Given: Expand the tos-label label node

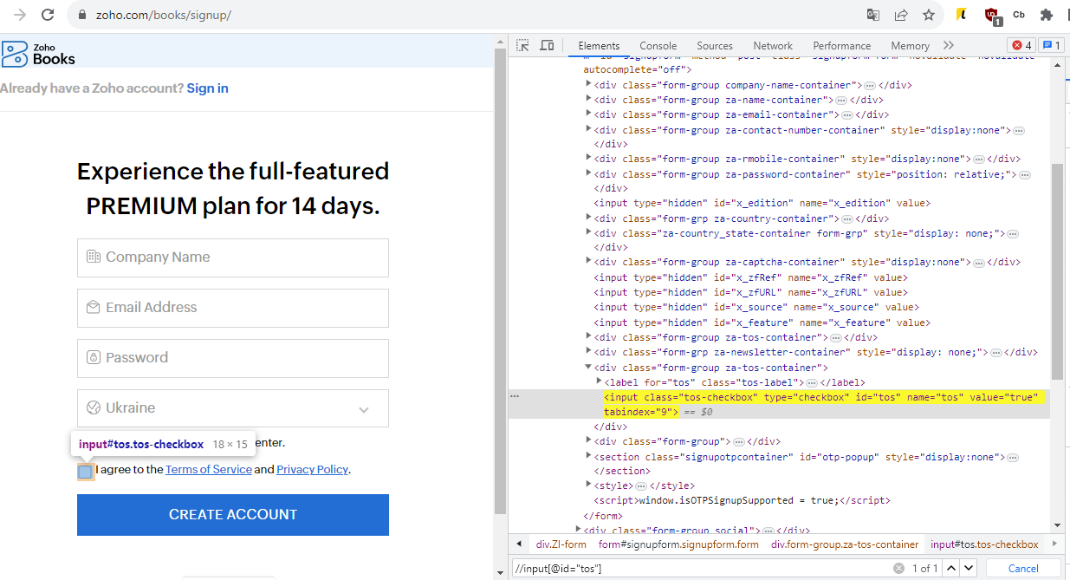Looking at the screenshot, I should [x=599, y=381].
